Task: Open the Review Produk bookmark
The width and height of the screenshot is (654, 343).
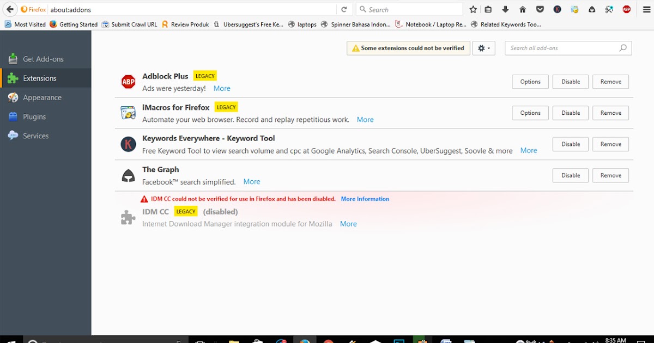Action: [185, 24]
